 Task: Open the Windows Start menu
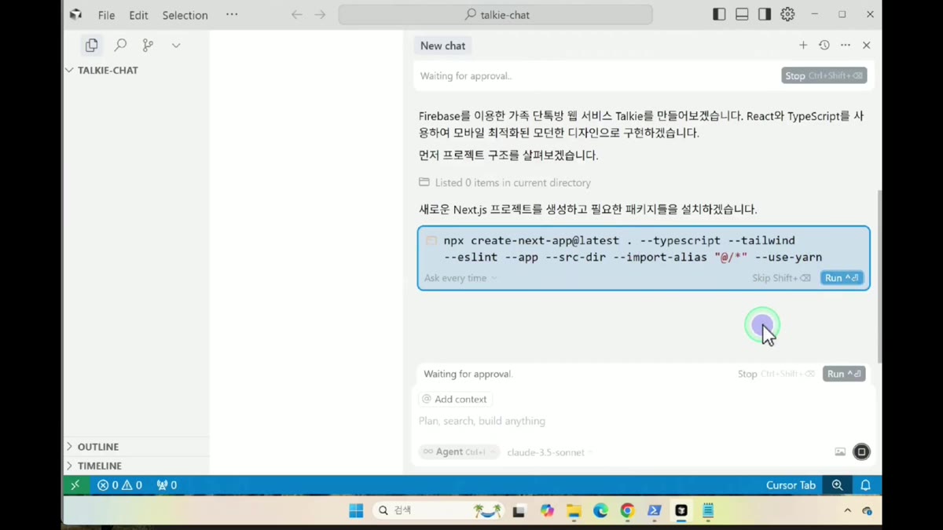(x=356, y=511)
